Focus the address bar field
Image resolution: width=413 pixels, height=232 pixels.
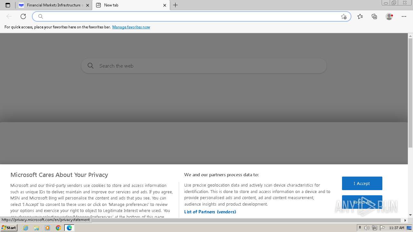pos(191,16)
